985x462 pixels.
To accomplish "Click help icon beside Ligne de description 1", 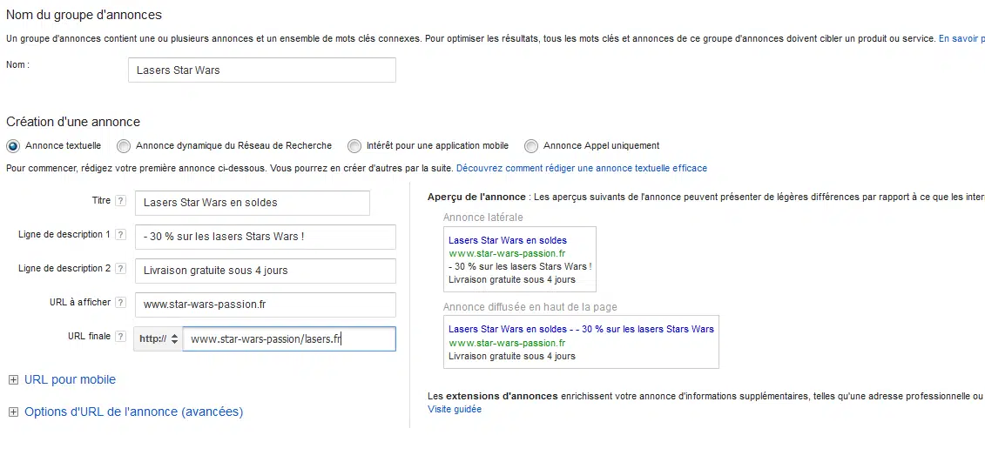I will click(120, 235).
